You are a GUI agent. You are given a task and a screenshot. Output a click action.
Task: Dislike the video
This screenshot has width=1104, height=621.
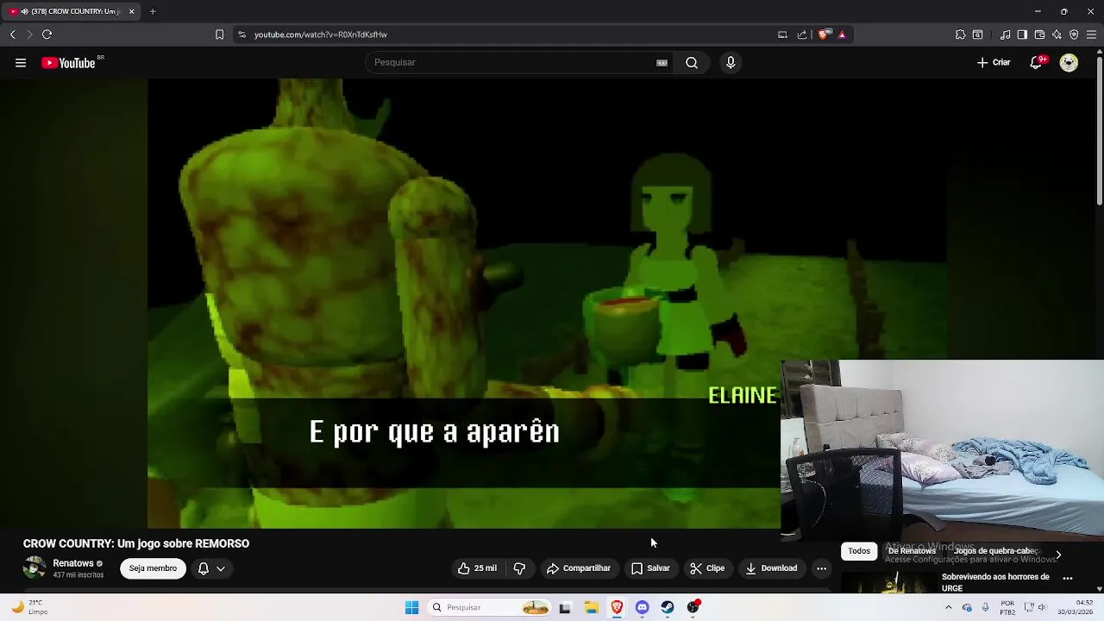[x=519, y=568]
